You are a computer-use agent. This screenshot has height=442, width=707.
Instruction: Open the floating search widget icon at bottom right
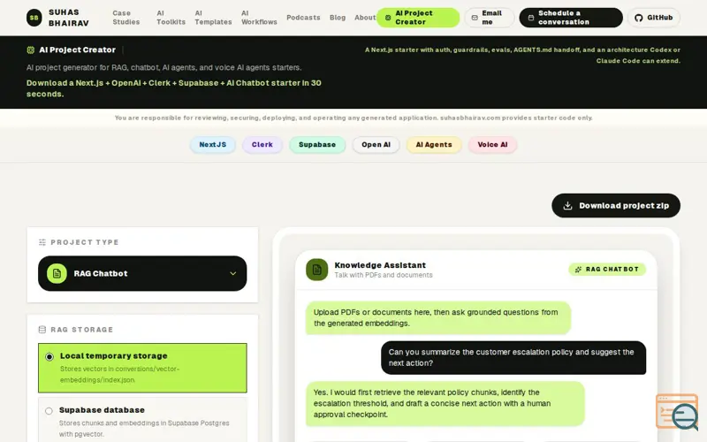(677, 411)
